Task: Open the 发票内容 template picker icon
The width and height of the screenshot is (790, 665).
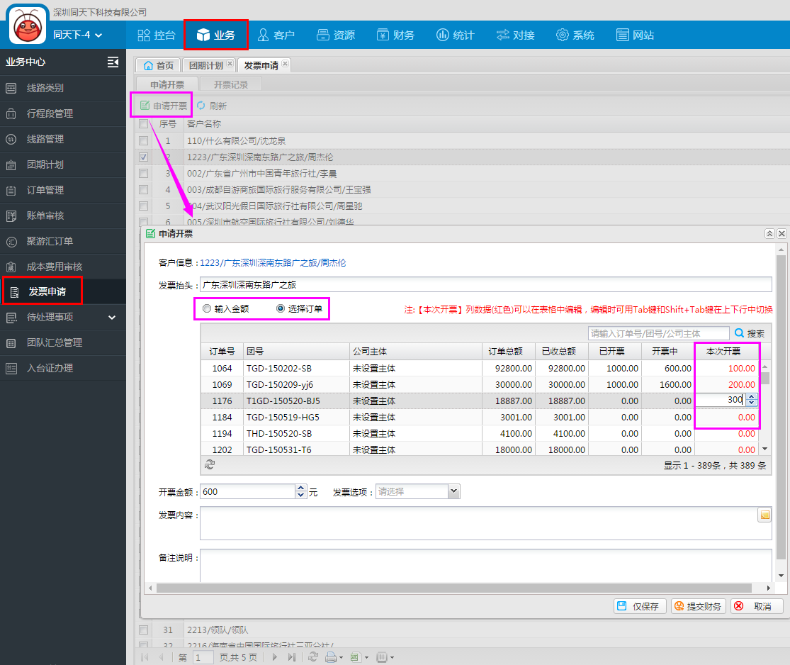Action: [x=764, y=515]
